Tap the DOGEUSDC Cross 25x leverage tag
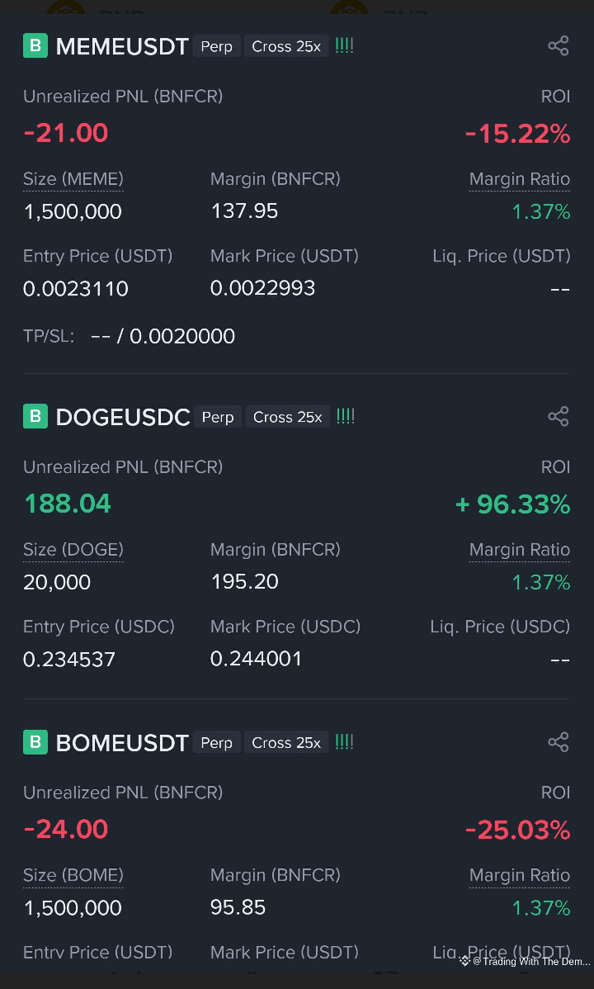Image resolution: width=594 pixels, height=989 pixels. tap(287, 417)
